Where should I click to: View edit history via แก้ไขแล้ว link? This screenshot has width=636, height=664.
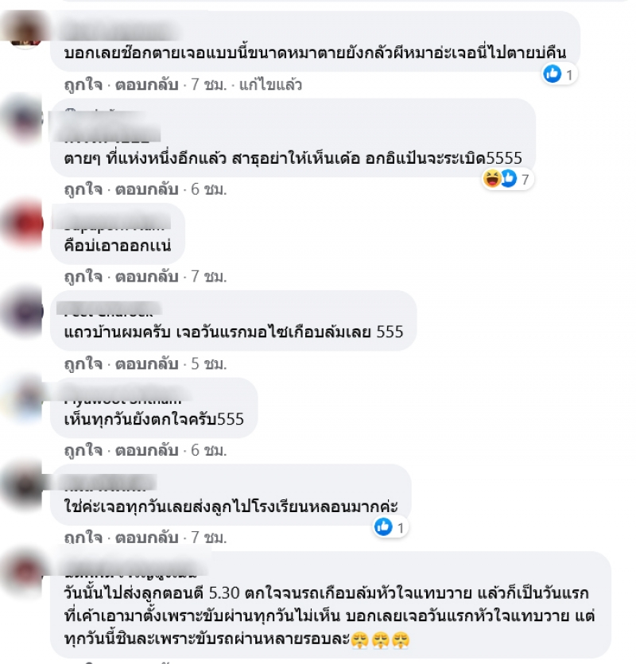(x=270, y=85)
